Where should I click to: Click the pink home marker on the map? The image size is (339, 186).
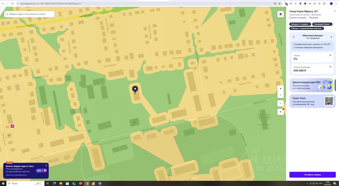pos(12,126)
